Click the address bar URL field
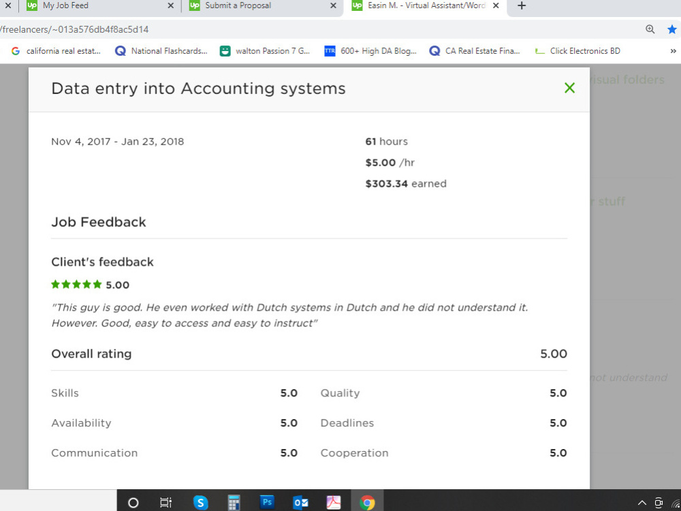Viewport: 681px width, 511px height. (319, 29)
